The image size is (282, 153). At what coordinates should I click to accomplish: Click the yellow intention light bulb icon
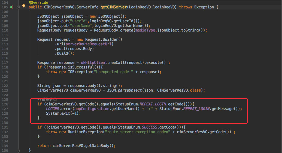(23, 6)
